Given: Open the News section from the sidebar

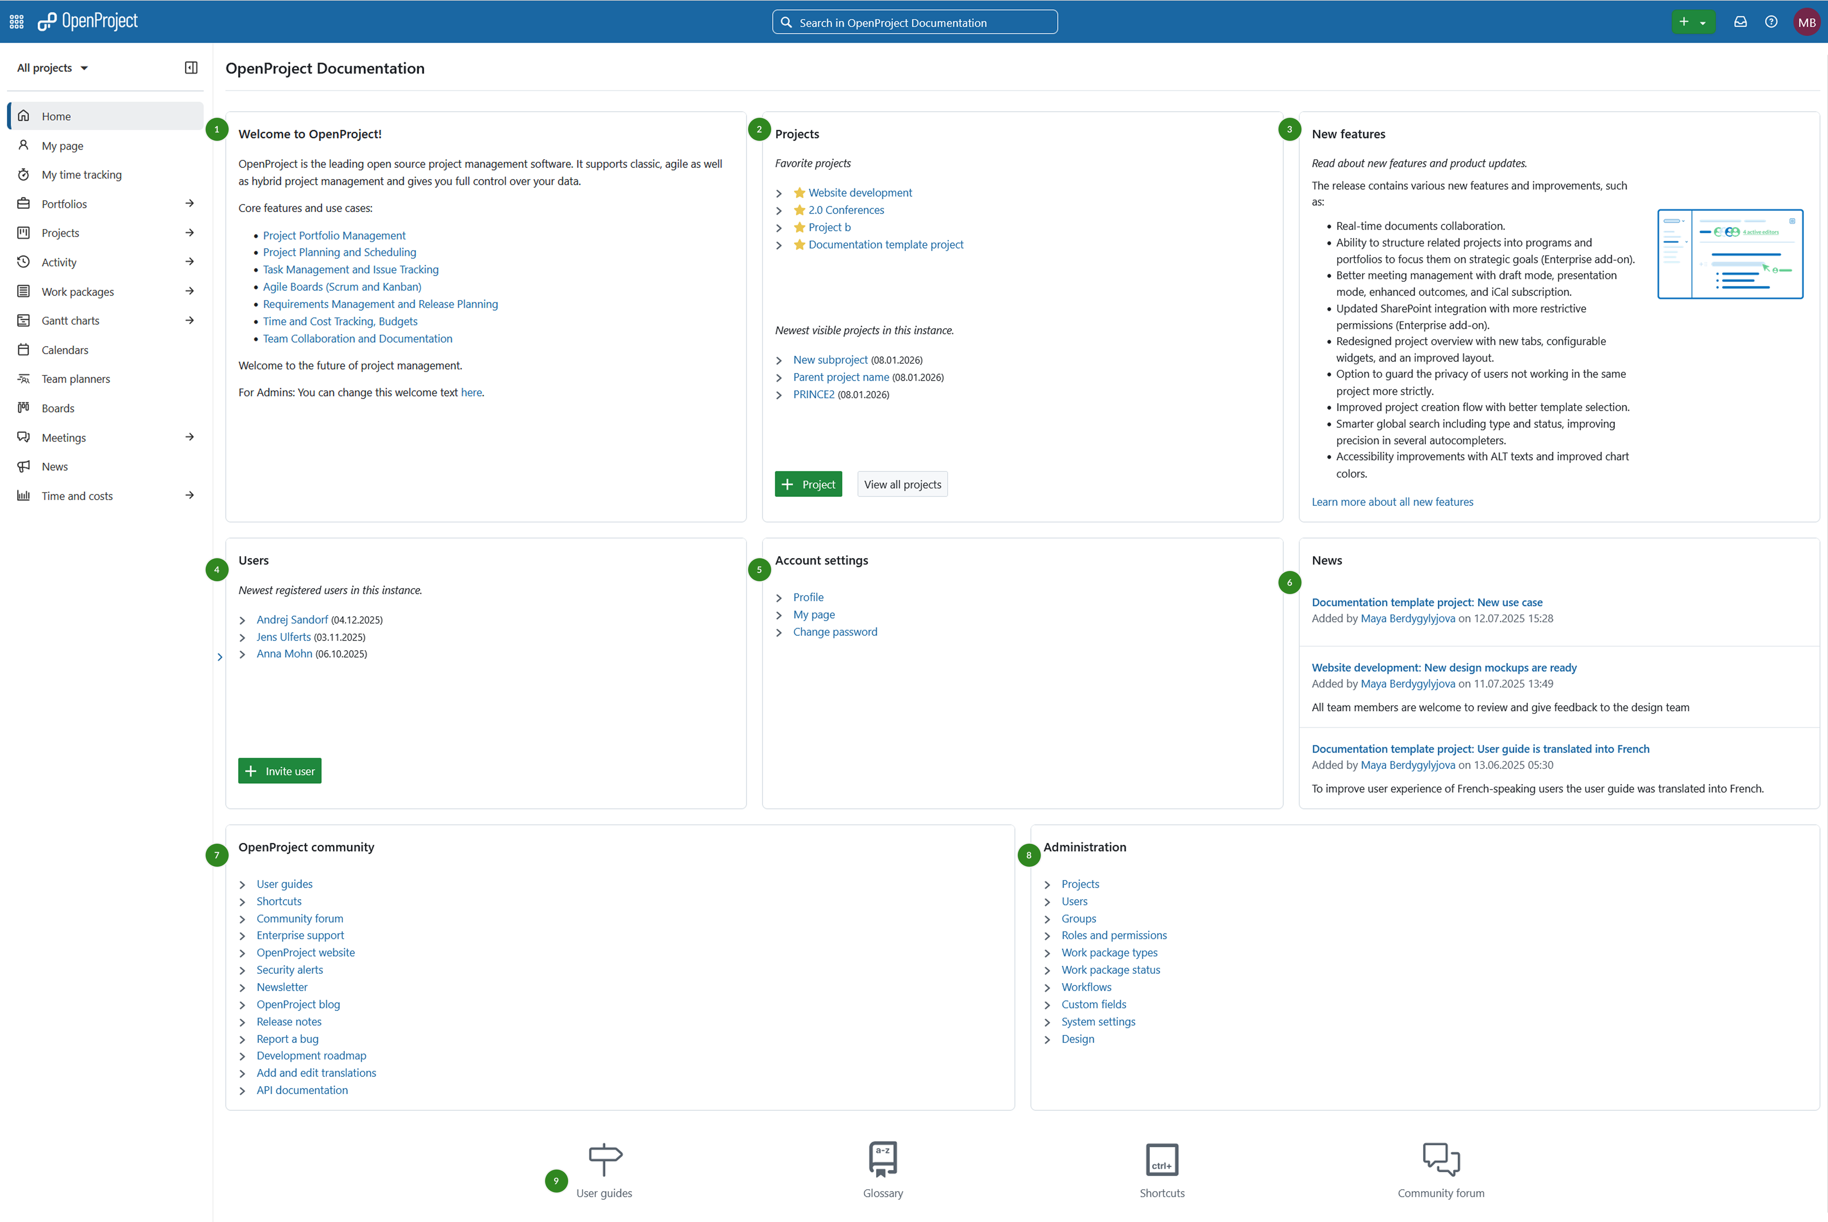Looking at the screenshot, I should [x=54, y=466].
